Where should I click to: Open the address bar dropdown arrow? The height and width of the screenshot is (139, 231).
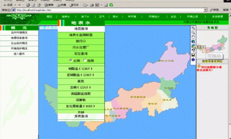(205, 10)
